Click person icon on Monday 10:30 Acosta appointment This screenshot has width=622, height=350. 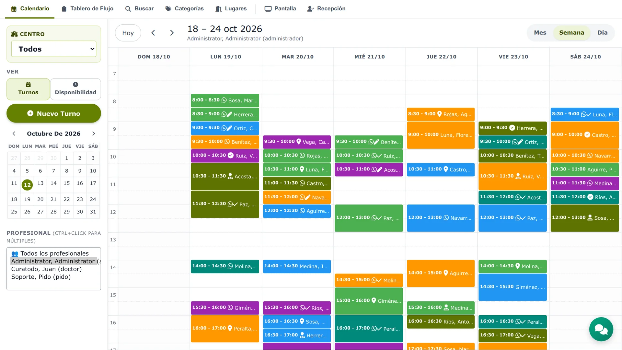[230, 176]
